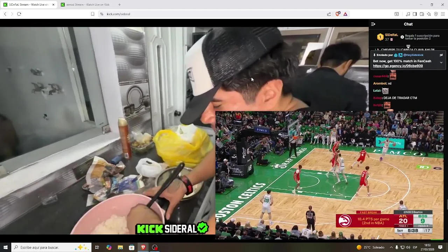Click the ESP language indicator
448x252 pixels.
tap(415, 247)
